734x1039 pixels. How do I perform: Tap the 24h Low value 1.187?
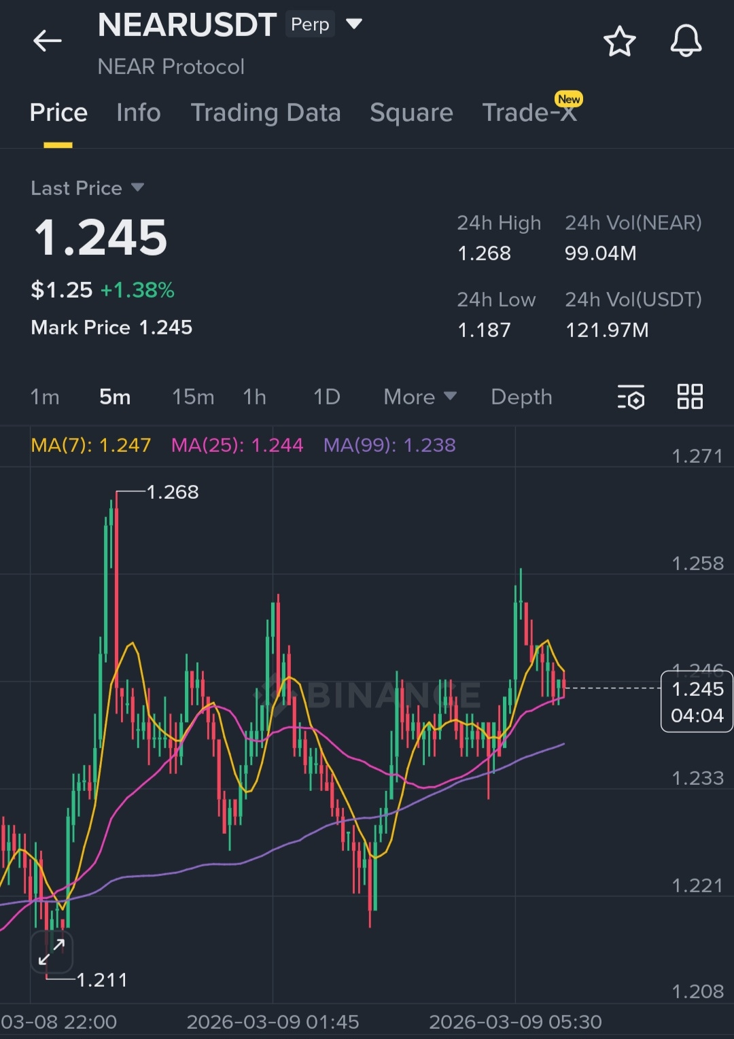point(484,330)
